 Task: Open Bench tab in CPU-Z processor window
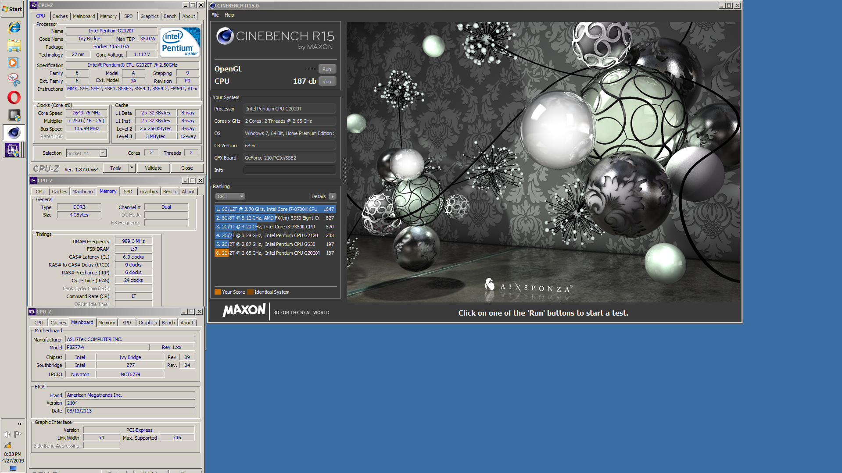(170, 16)
